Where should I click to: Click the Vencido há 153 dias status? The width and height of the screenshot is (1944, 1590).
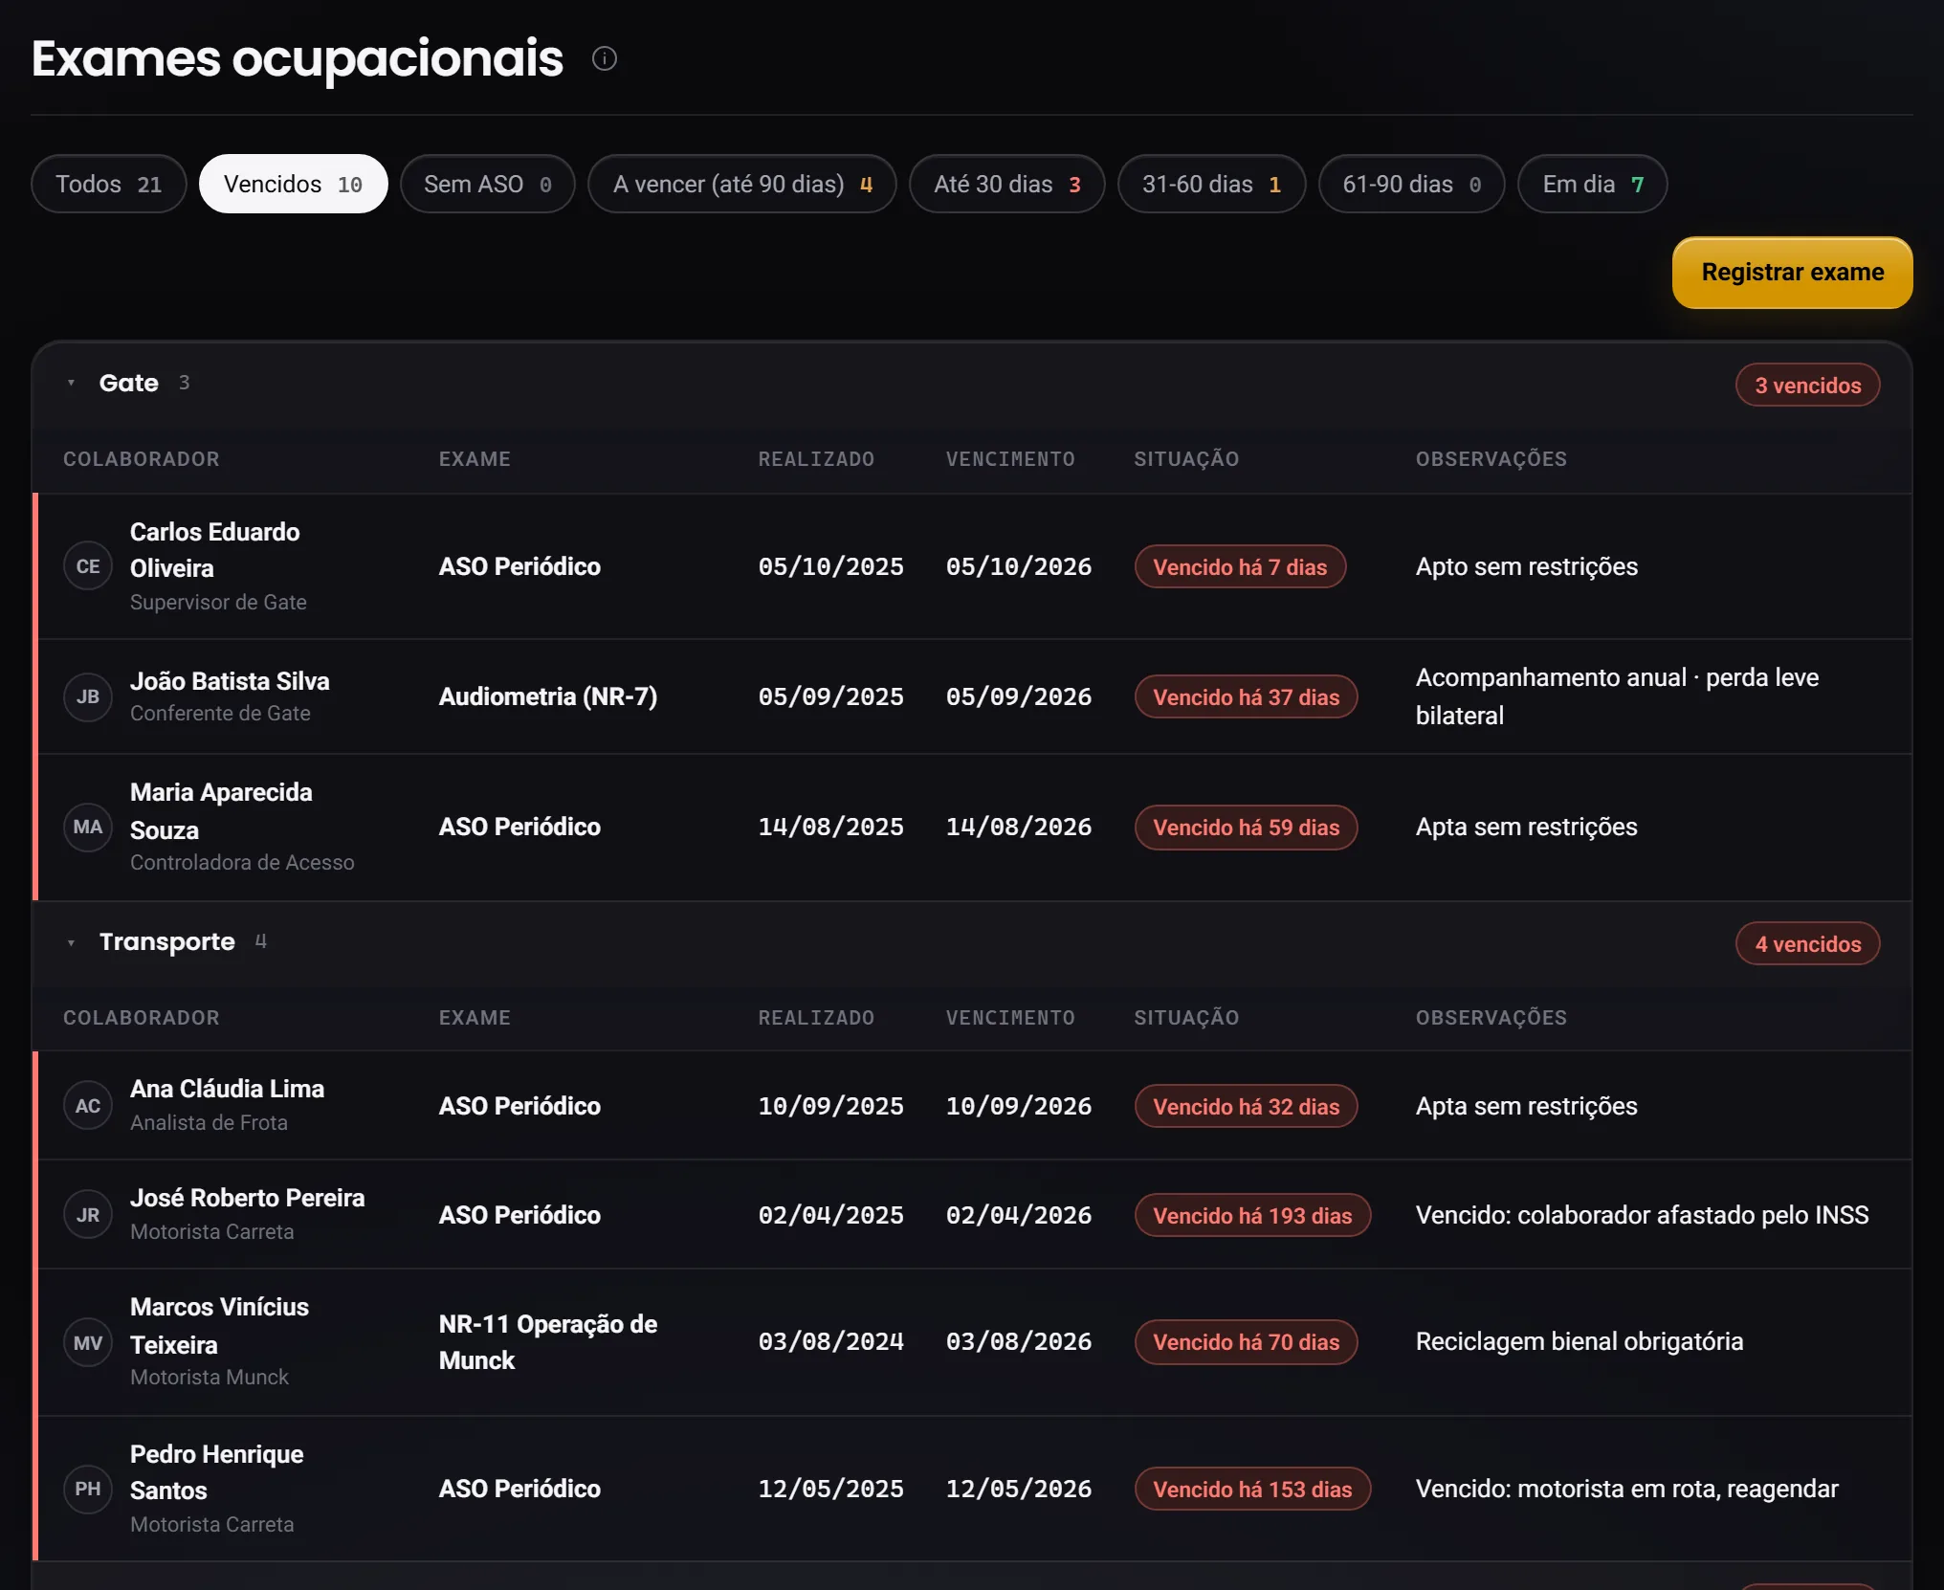[1252, 1490]
